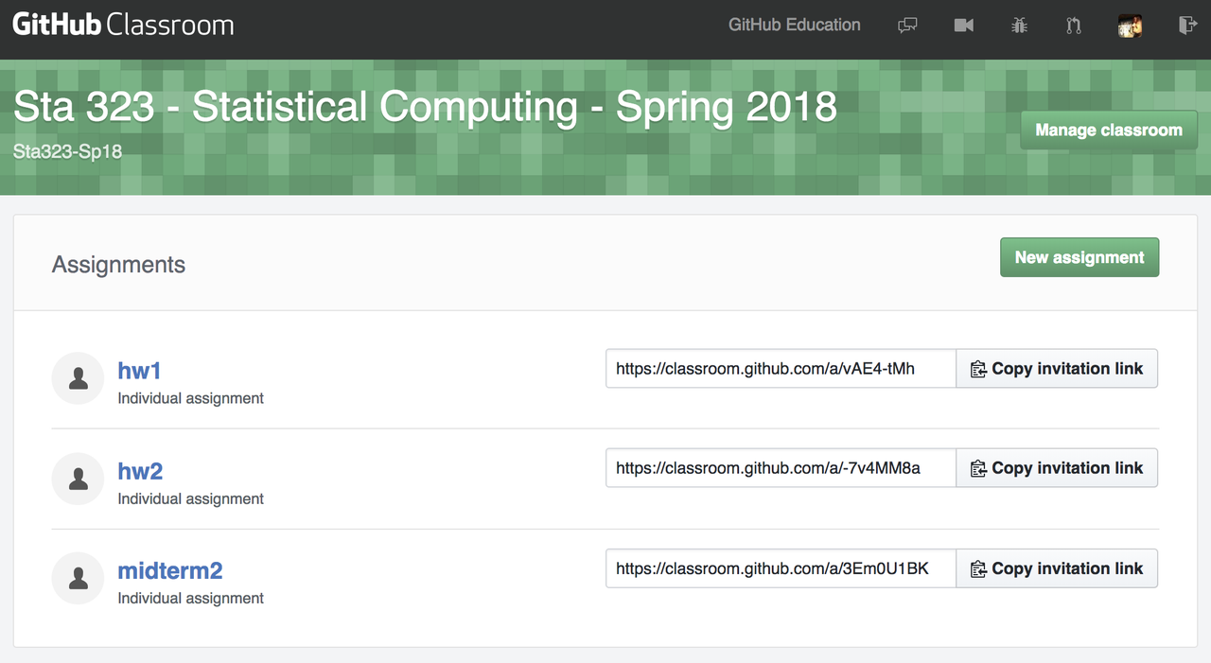Click the midterm2 person avatar icon

coord(78,578)
